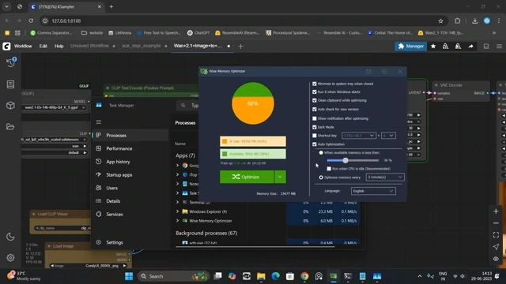Image resolution: width=506 pixels, height=284 pixels.
Task: Expand the Windows Explorer (4) process group
Action: 177,211
